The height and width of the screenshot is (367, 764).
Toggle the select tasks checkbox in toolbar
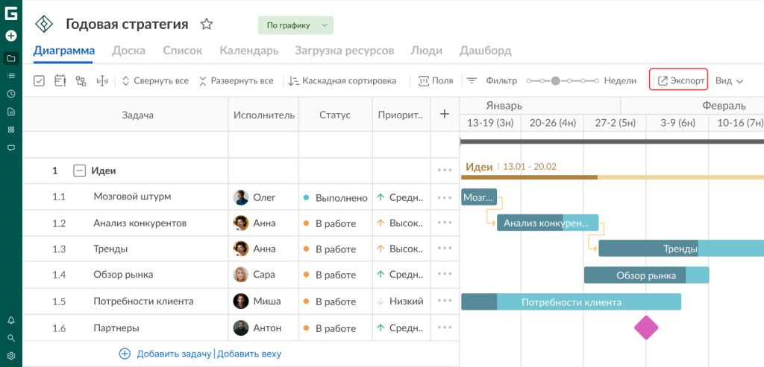pyautogui.click(x=40, y=80)
